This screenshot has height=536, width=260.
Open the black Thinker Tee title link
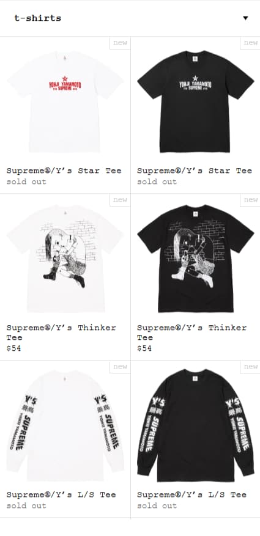point(192,332)
